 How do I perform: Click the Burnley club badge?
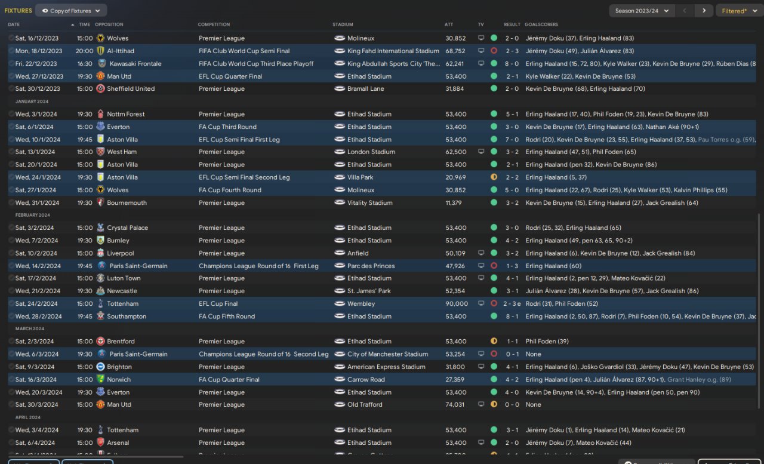pyautogui.click(x=100, y=241)
